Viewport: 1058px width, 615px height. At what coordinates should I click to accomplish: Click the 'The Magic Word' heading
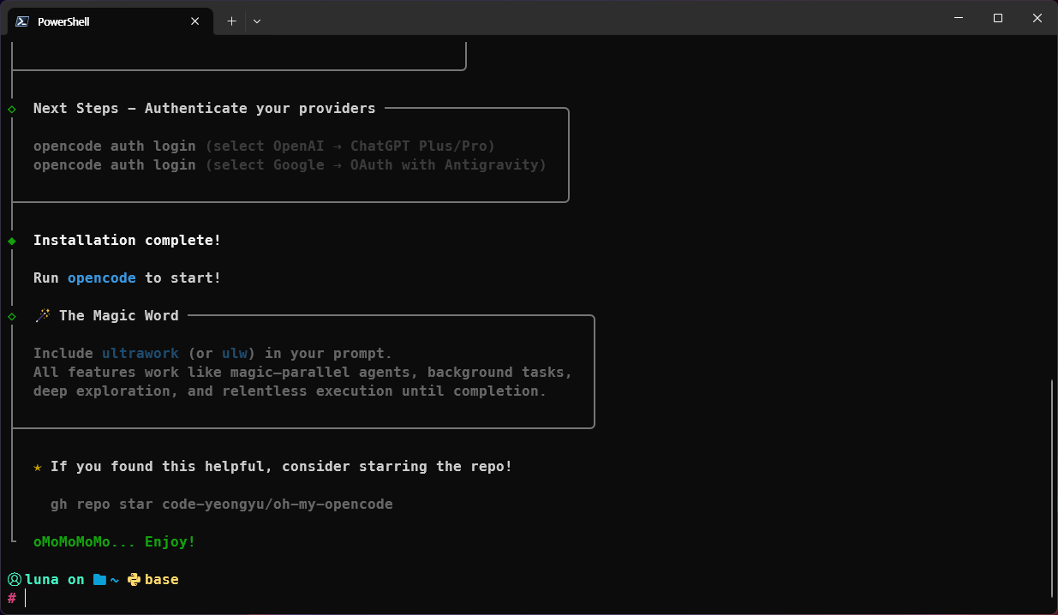tap(119, 315)
